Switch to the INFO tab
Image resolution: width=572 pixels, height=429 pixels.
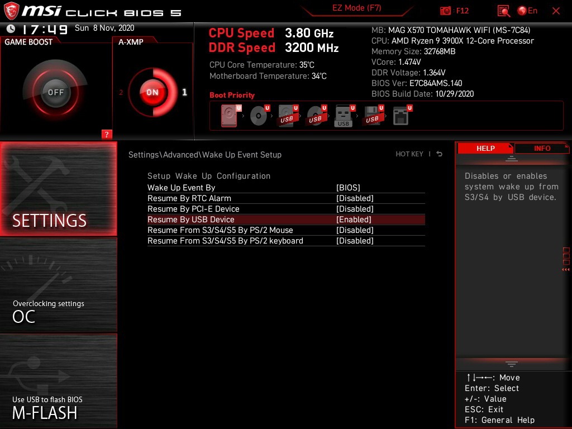pos(542,148)
